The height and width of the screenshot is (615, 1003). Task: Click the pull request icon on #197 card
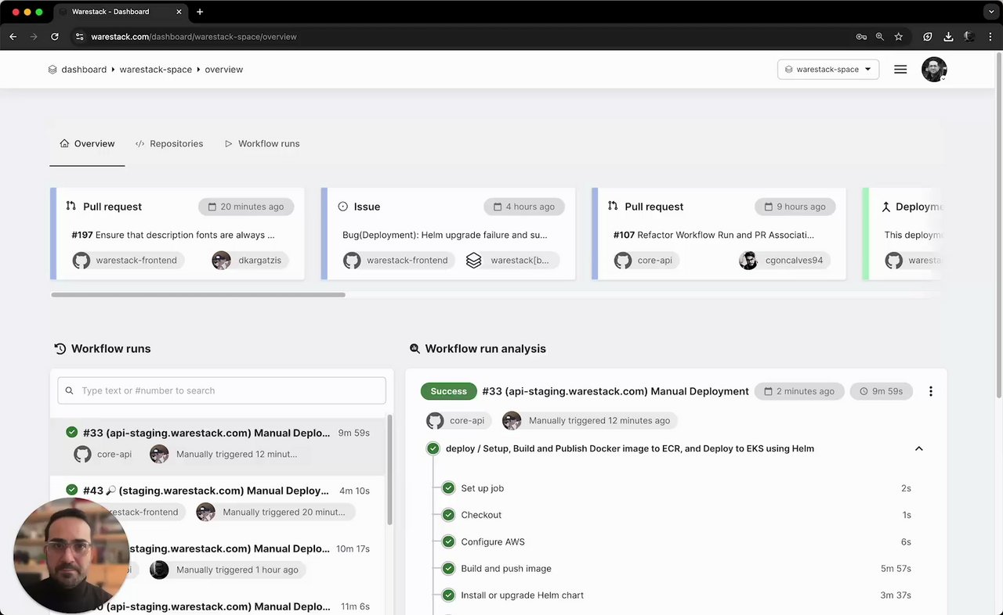[71, 206]
